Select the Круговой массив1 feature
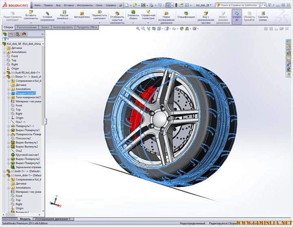 click(27, 155)
